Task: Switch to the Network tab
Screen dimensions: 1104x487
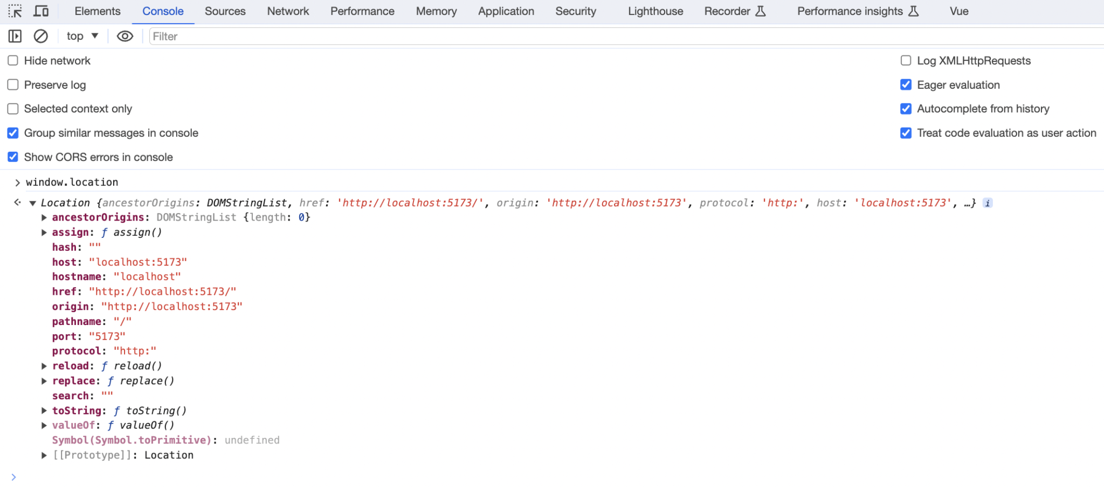Action: click(x=287, y=11)
